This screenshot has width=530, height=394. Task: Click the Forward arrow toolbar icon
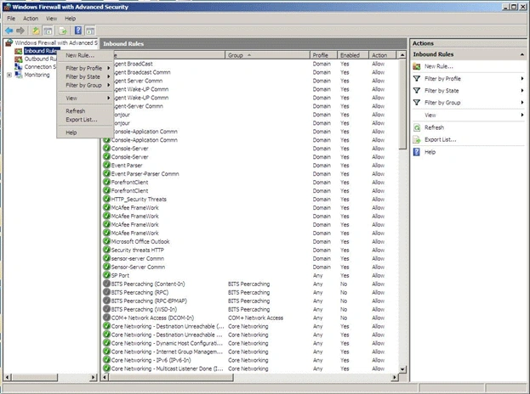(x=20, y=31)
